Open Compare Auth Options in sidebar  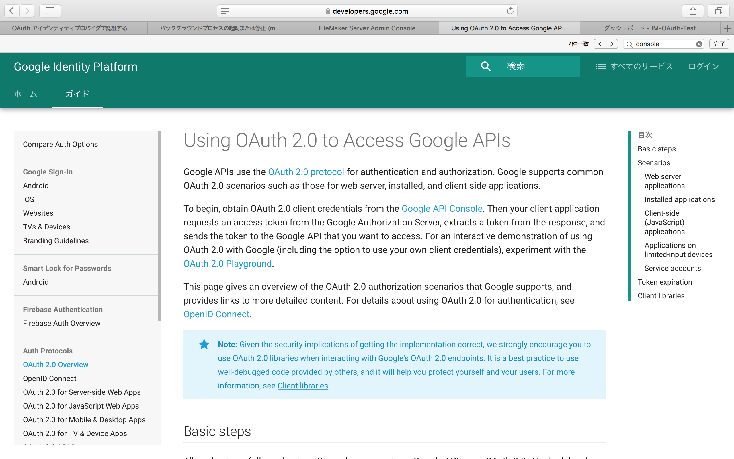[60, 144]
